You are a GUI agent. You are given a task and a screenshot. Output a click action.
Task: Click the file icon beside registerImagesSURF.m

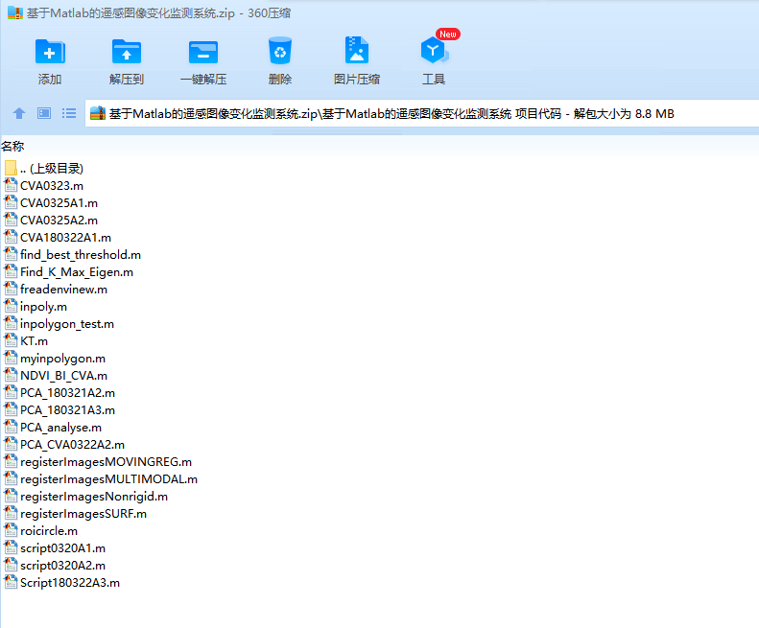point(11,513)
